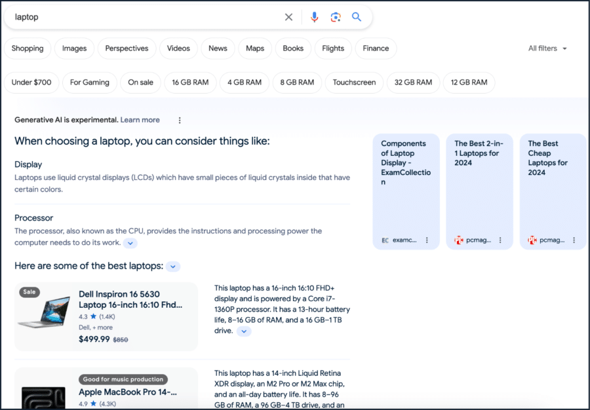Click the $499.99 price on Dell listing
Viewport: 590px width, 410px height.
point(94,339)
